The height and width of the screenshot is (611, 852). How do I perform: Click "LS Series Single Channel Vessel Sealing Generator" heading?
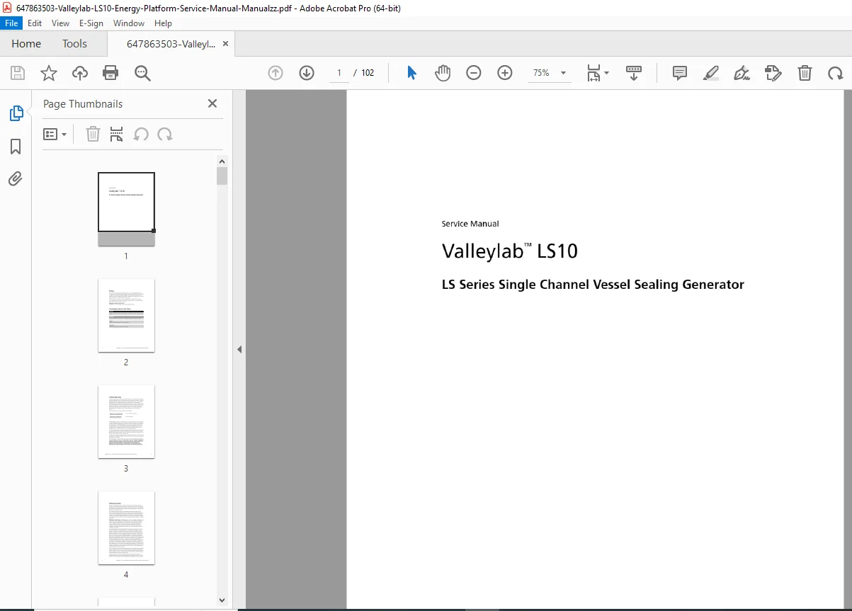593,285
